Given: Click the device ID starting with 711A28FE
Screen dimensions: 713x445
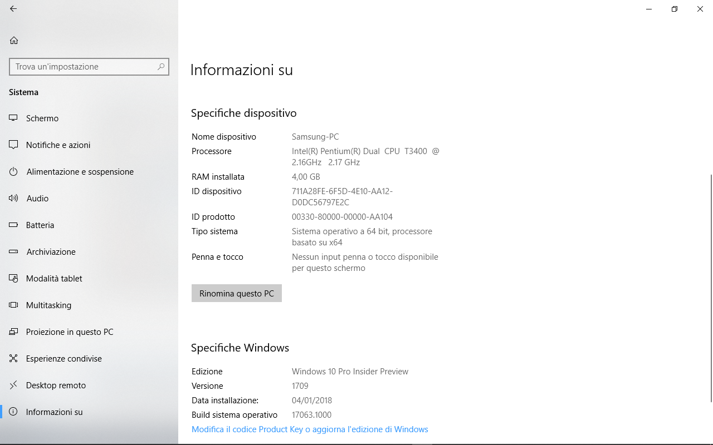Looking at the screenshot, I should 342,197.
